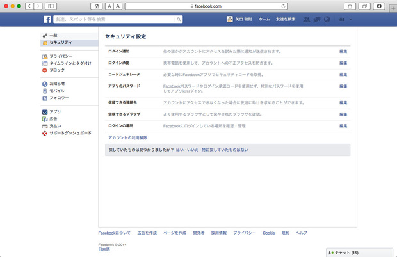
Task: Open the friend requests icon
Action: pyautogui.click(x=307, y=19)
